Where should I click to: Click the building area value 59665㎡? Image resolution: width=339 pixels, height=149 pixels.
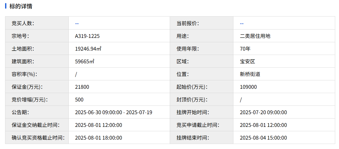(84, 62)
